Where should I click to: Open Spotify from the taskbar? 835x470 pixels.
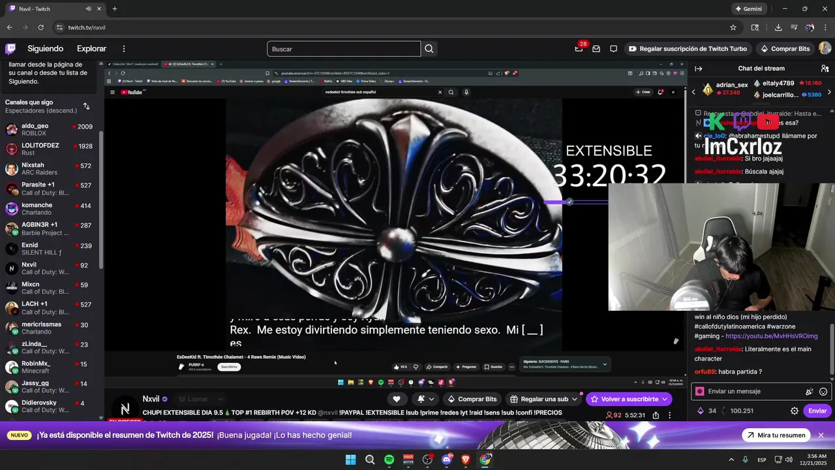pyautogui.click(x=389, y=460)
